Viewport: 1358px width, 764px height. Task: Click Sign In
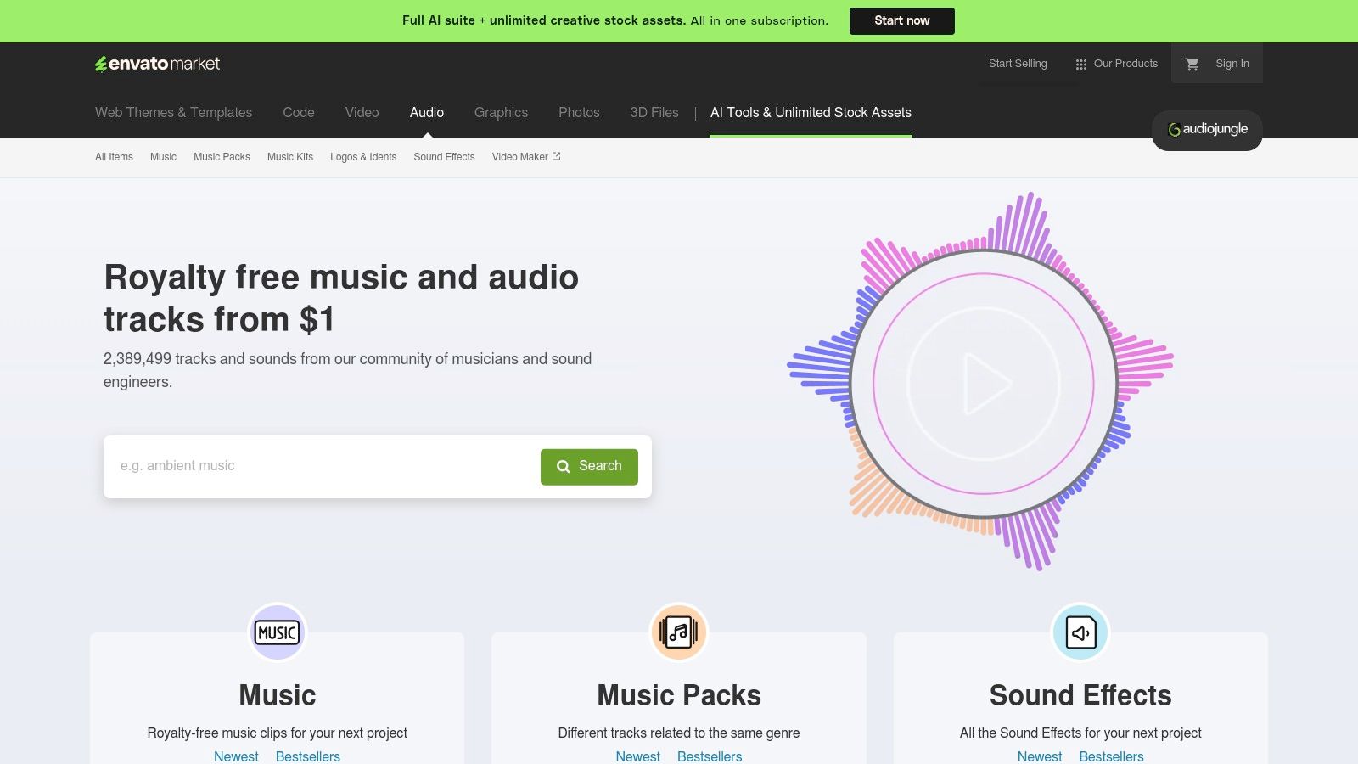1232,63
